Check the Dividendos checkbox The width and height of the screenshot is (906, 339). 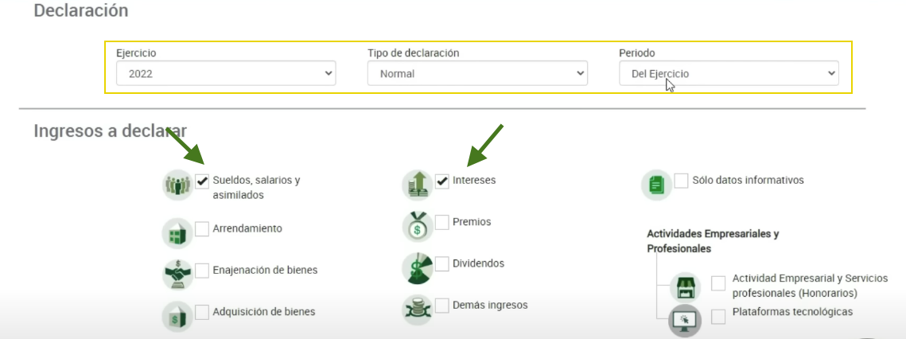click(x=442, y=263)
